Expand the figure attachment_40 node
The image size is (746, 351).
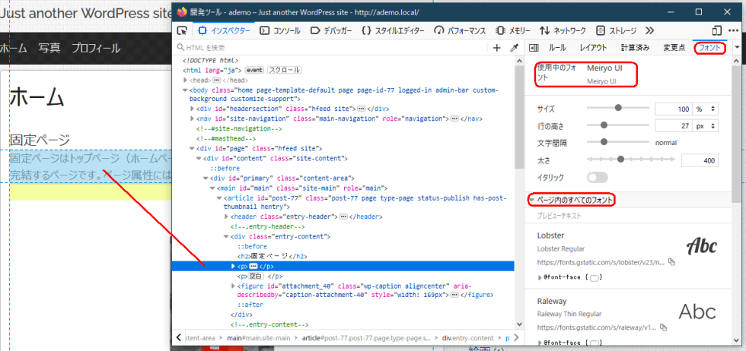(233, 286)
